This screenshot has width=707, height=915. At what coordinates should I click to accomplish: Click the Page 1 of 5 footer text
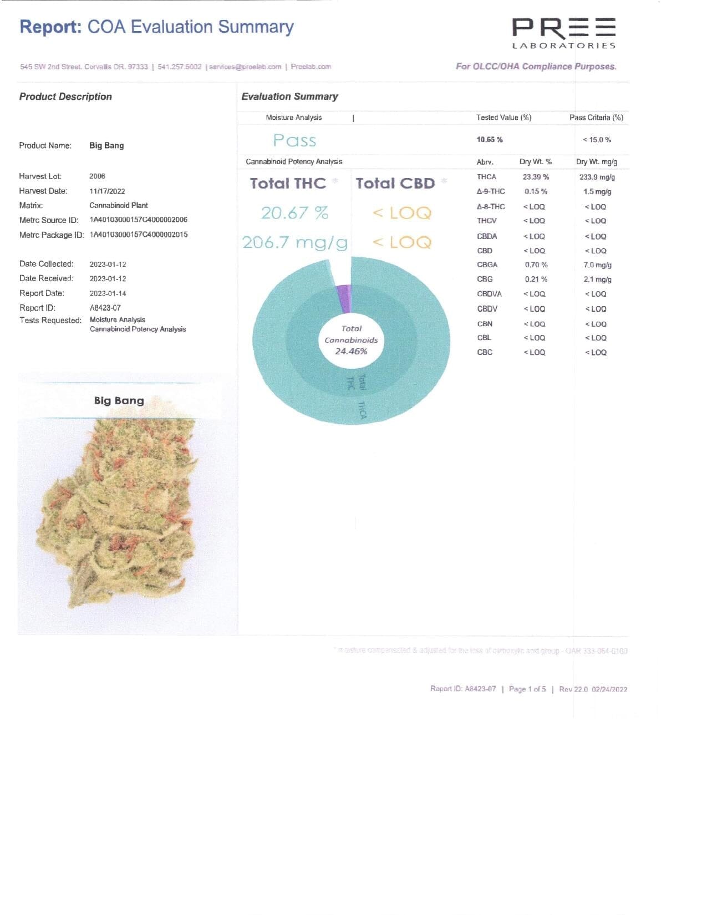click(x=527, y=689)
